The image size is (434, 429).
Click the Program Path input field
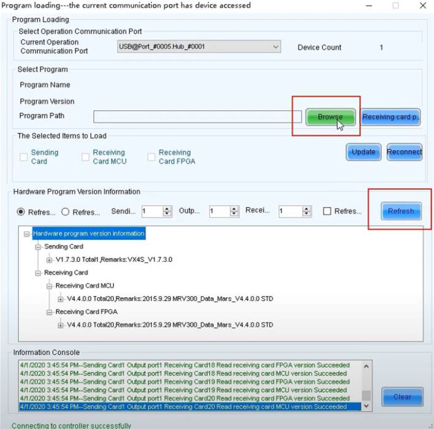point(193,116)
